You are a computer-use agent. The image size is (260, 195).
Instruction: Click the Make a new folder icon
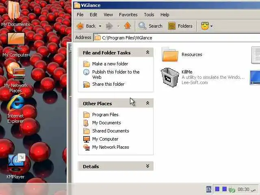click(87, 64)
